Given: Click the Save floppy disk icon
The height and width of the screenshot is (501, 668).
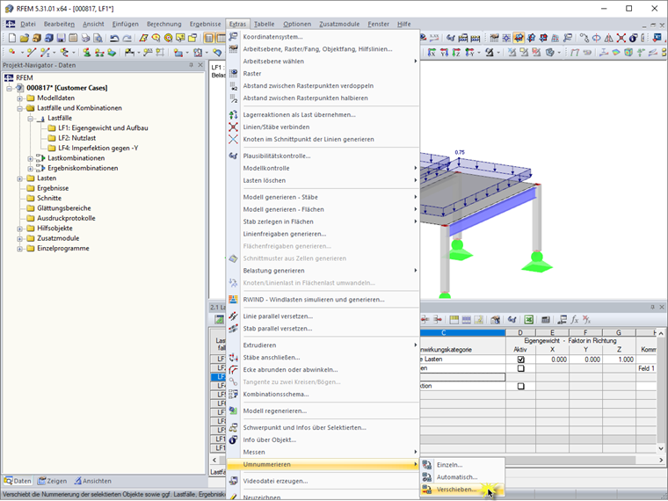Looking at the screenshot, I should (x=61, y=39).
